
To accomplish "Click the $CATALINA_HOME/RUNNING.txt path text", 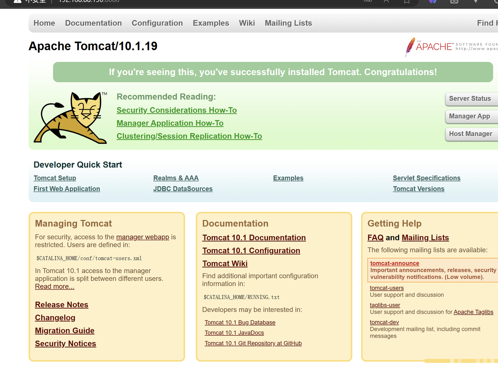I will [242, 297].
